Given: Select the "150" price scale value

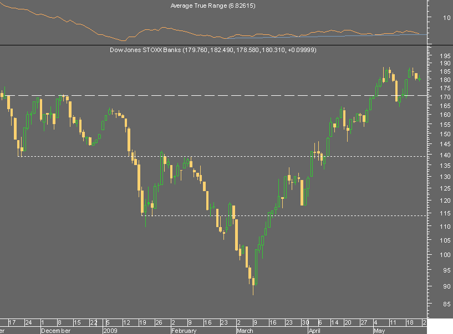Looking at the screenshot, I should 445,134.
